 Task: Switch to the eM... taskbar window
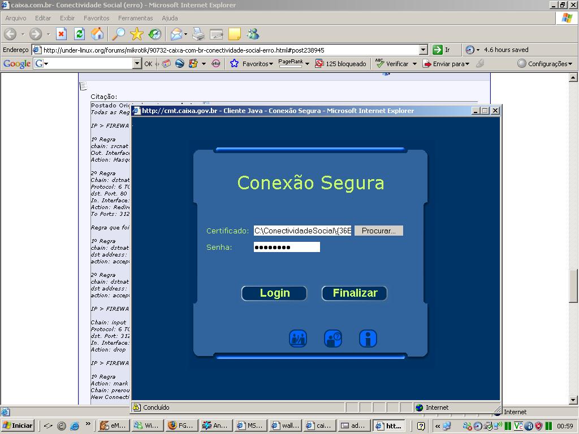(x=113, y=426)
